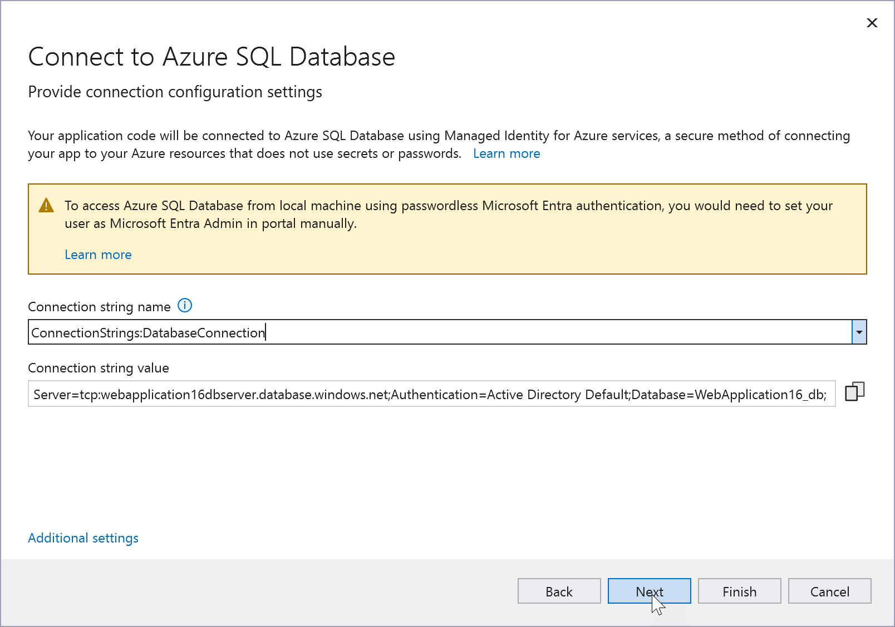Cancel the connection wizard
This screenshot has height=627, width=895.
click(x=830, y=591)
